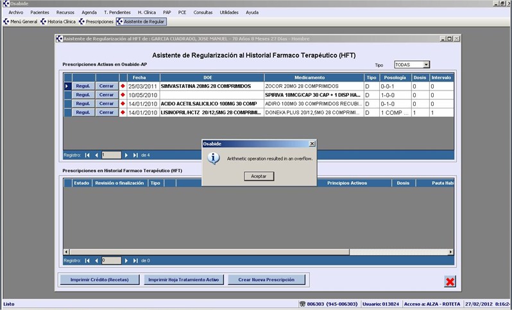512x310 pixels.
Task: Click red diamond marker on Simvastatina row
Action: (x=123, y=86)
